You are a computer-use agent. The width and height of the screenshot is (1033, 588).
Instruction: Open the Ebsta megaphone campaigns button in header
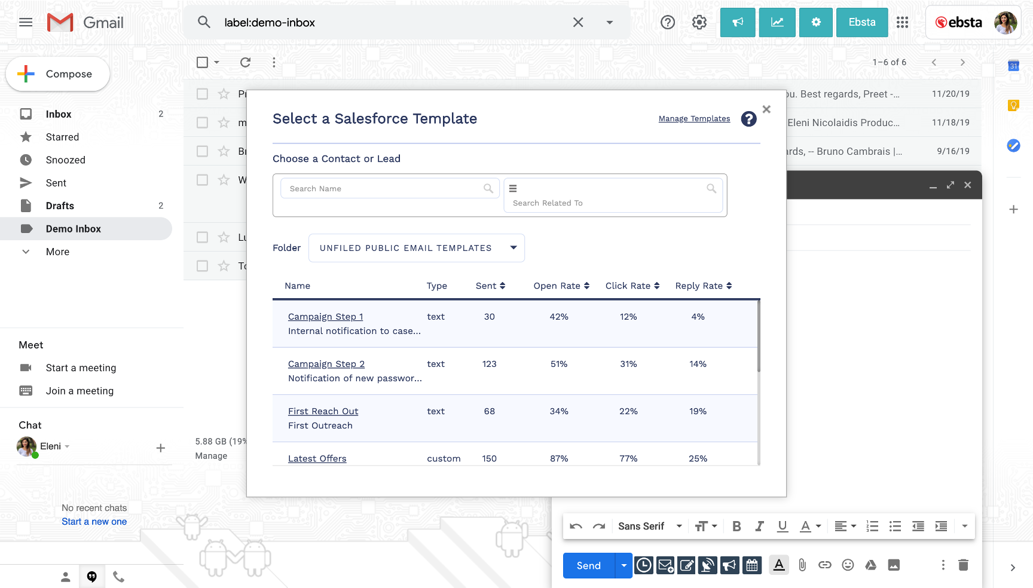tap(738, 23)
